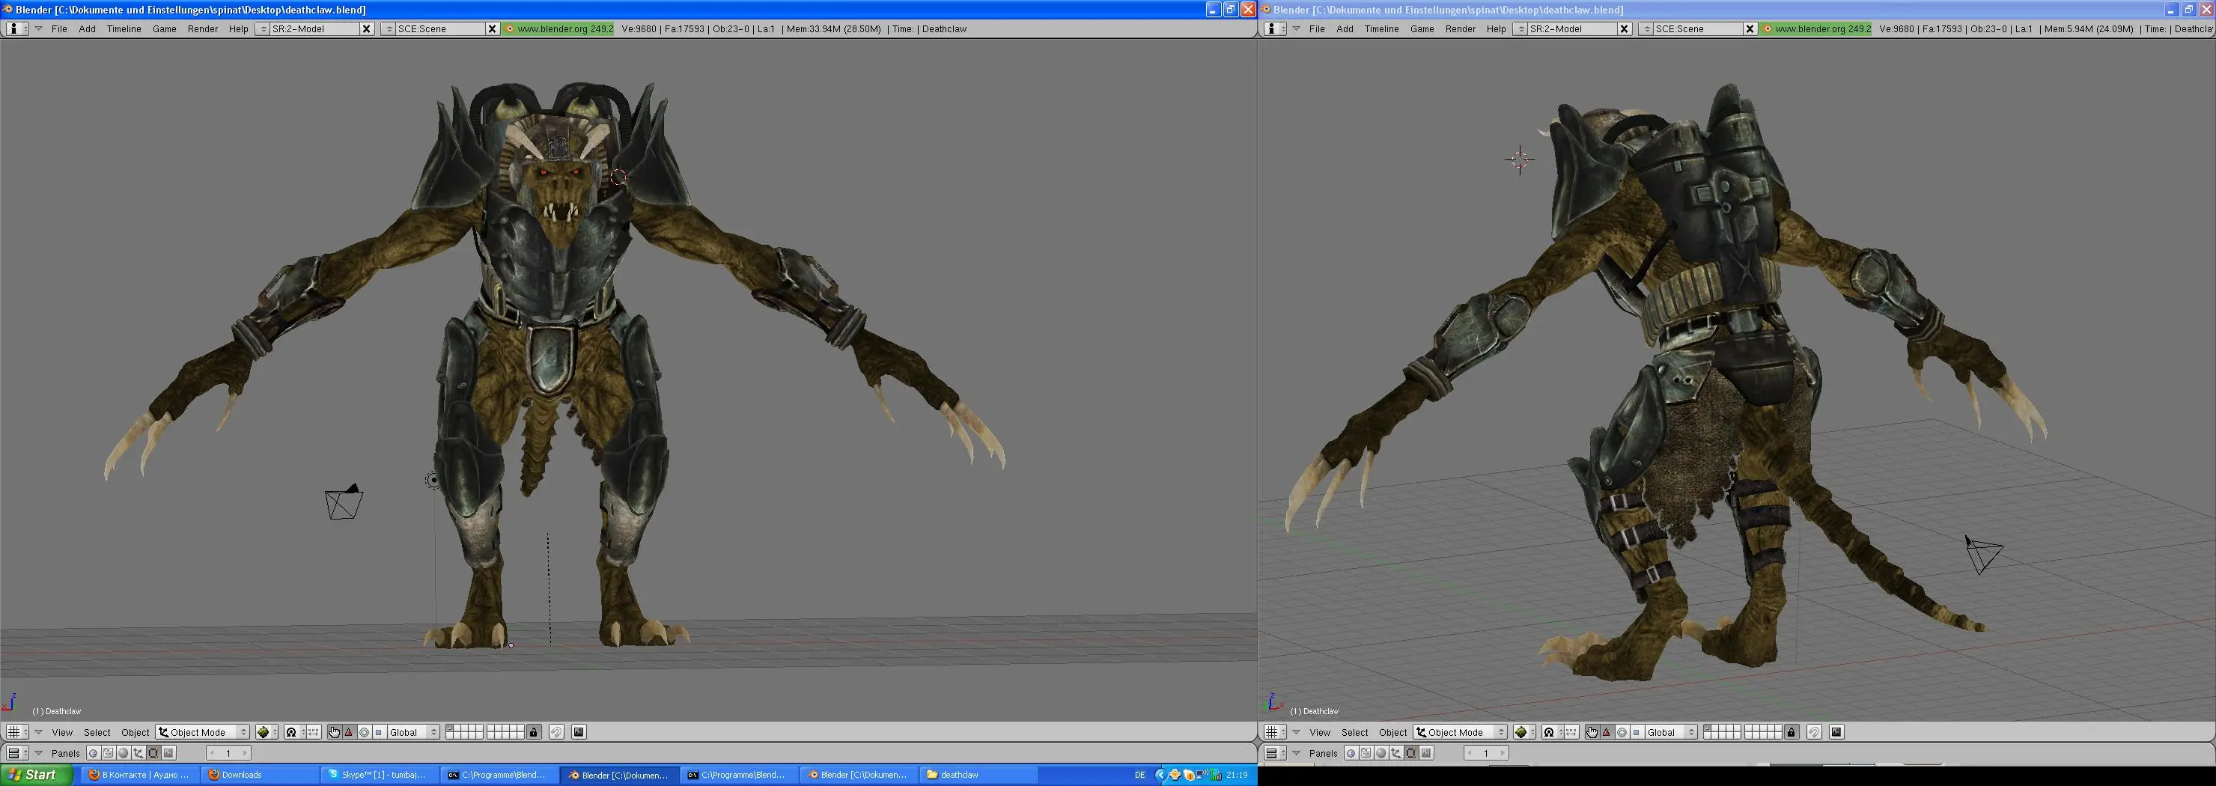Open Game menu in left Blender window
Image resolution: width=2216 pixels, height=786 pixels.
(164, 28)
